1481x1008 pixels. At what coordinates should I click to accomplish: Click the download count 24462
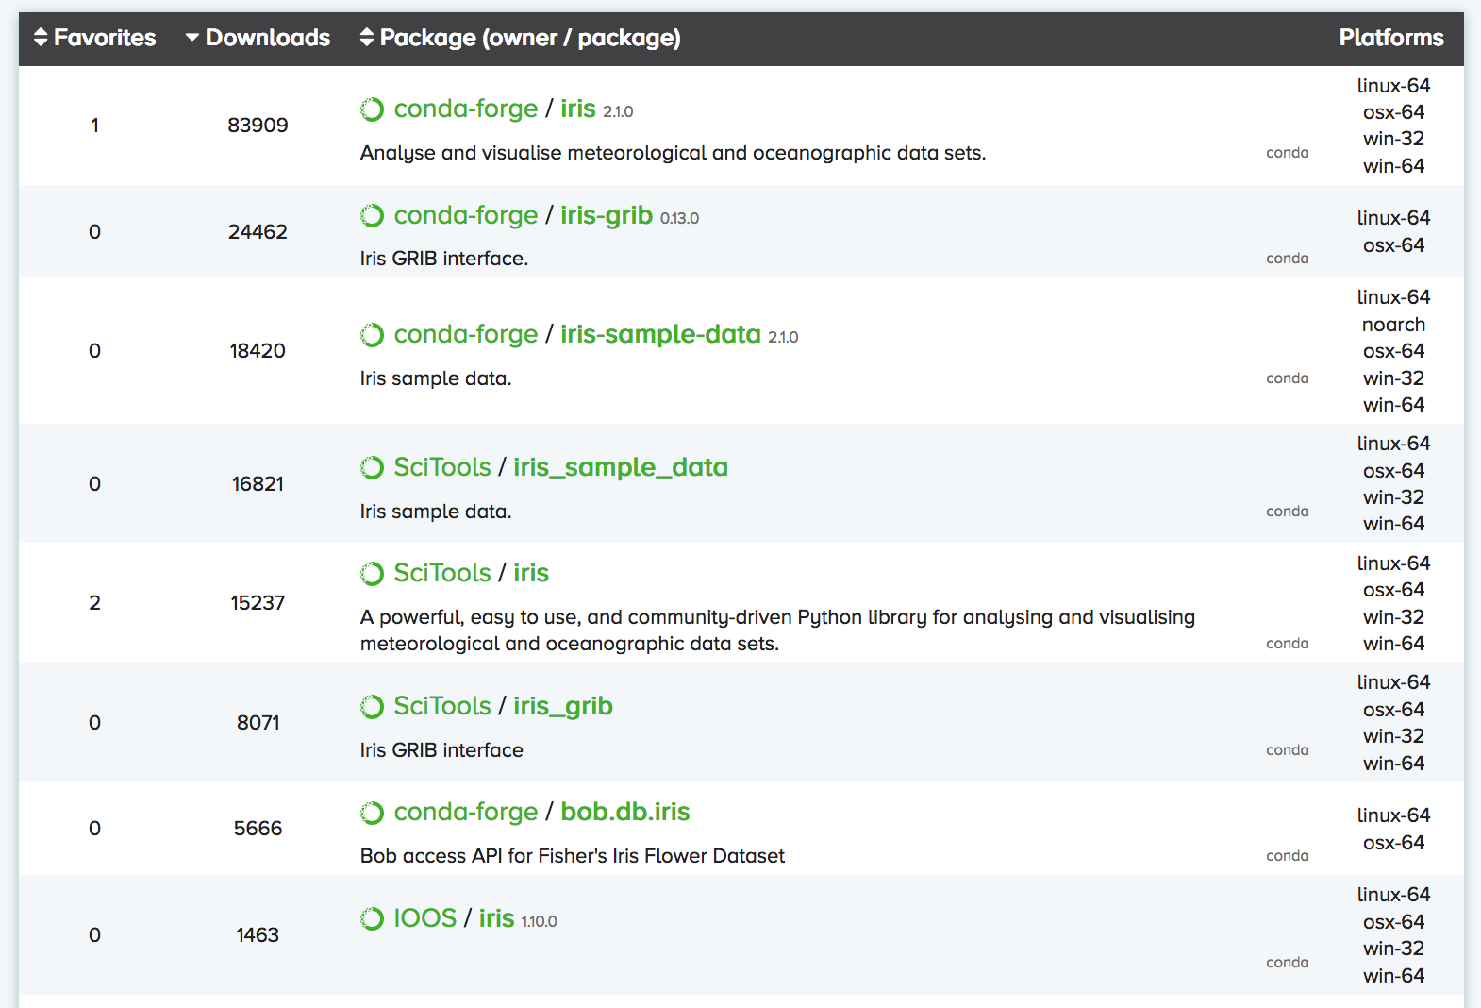coord(258,232)
